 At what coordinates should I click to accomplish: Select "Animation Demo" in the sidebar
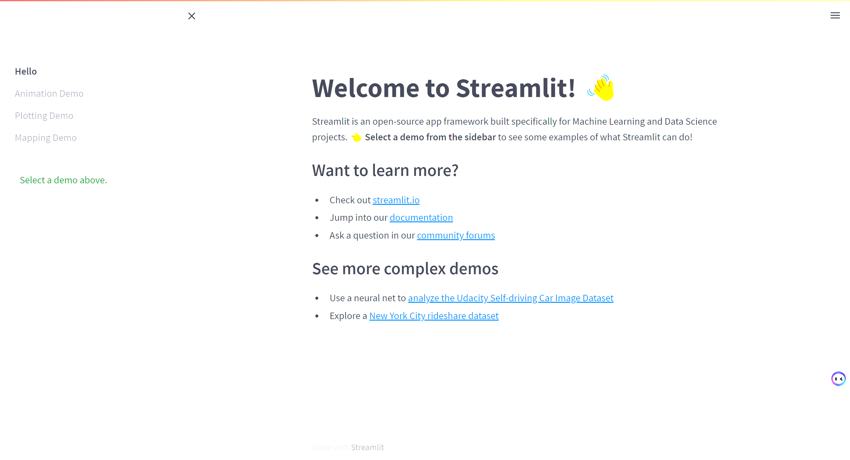pyautogui.click(x=49, y=93)
